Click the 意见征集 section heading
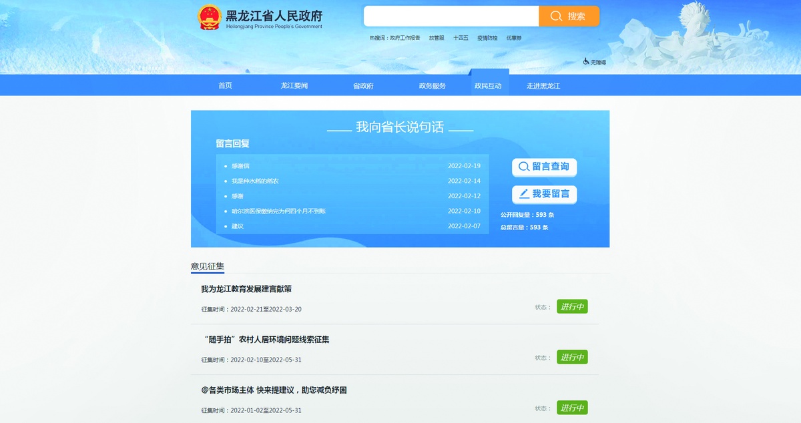This screenshot has width=801, height=423. [208, 266]
